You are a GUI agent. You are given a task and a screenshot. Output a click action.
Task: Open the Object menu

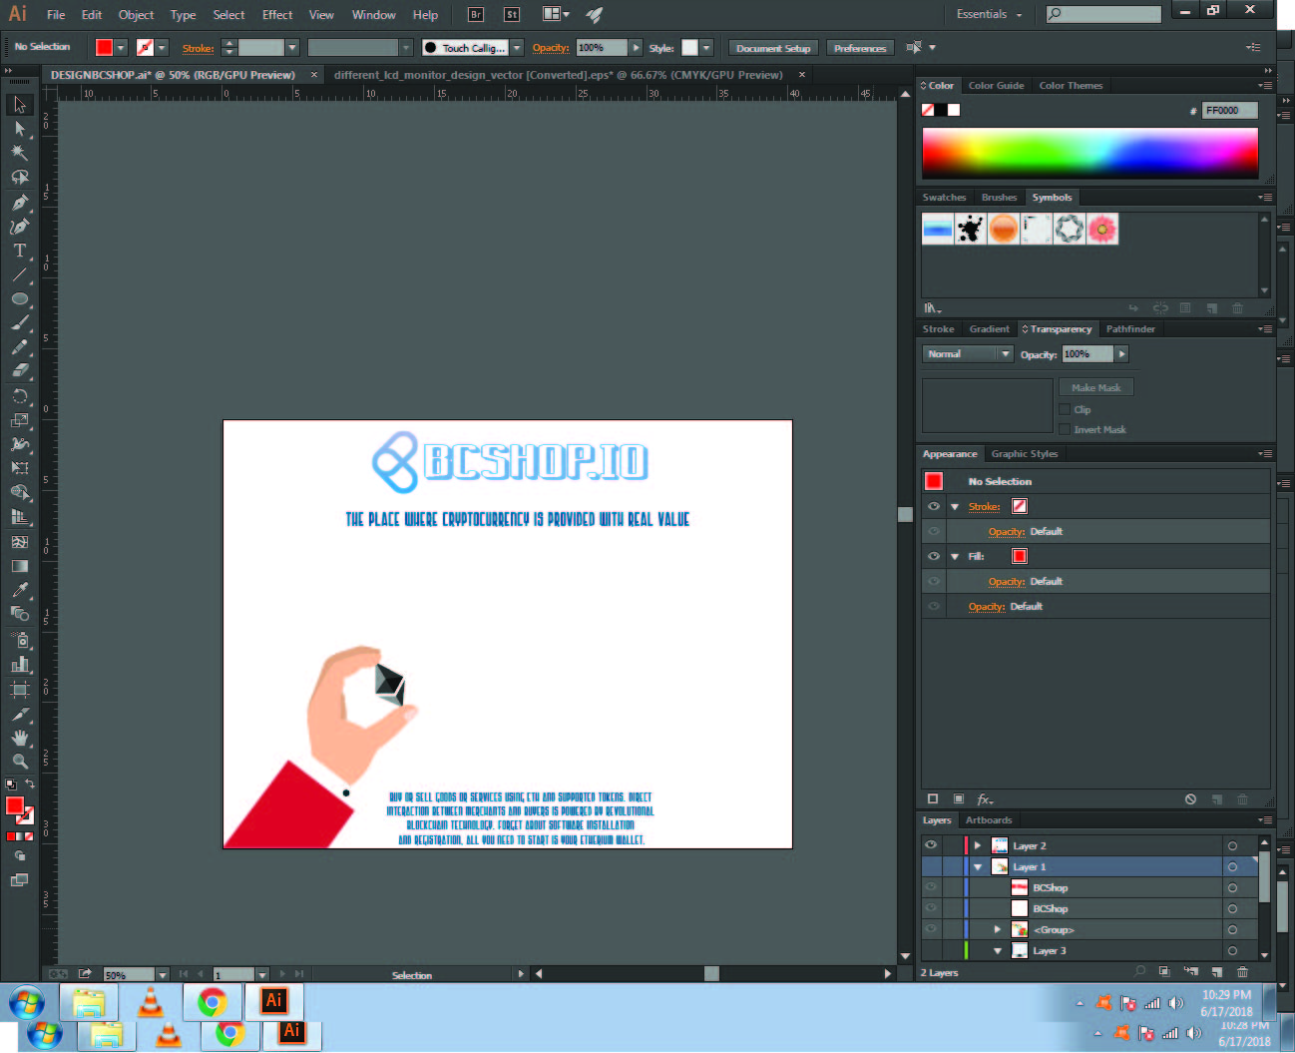[136, 15]
